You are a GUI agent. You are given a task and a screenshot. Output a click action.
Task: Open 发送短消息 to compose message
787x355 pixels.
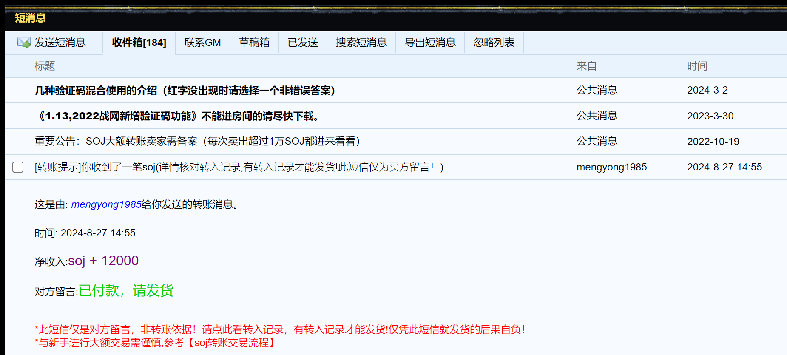pos(60,43)
